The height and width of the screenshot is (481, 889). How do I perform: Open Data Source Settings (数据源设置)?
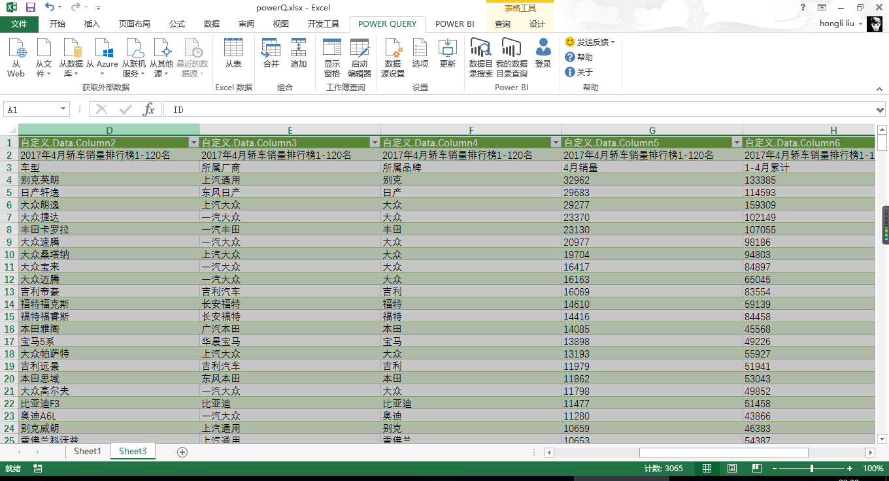[x=393, y=58]
